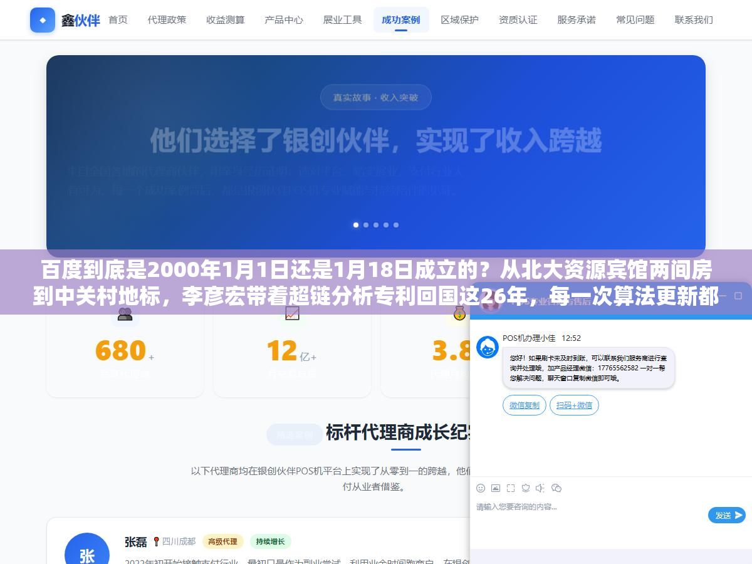The width and height of the screenshot is (752, 564).
Task: Click the POS机办理小佳 agent avatar
Action: tap(488, 347)
